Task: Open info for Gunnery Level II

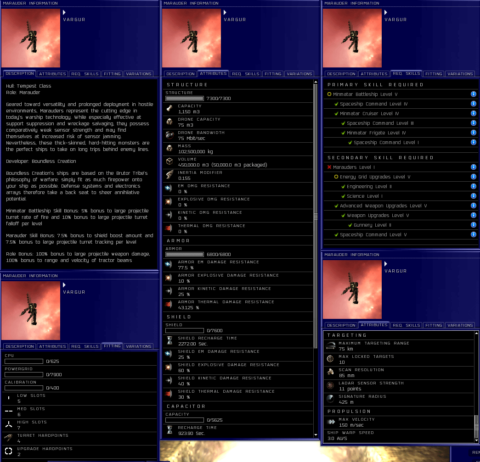Action: click(473, 225)
